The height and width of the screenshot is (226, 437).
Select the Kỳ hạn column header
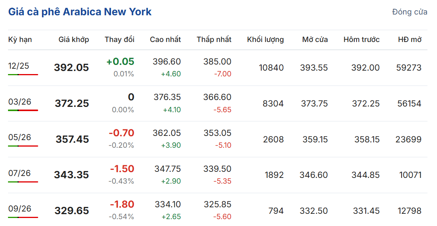(x=20, y=39)
